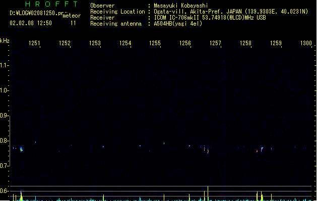The width and height of the screenshot is (317, 201).
Task: Click the Receiving antenna label
Action: pos(116,24)
